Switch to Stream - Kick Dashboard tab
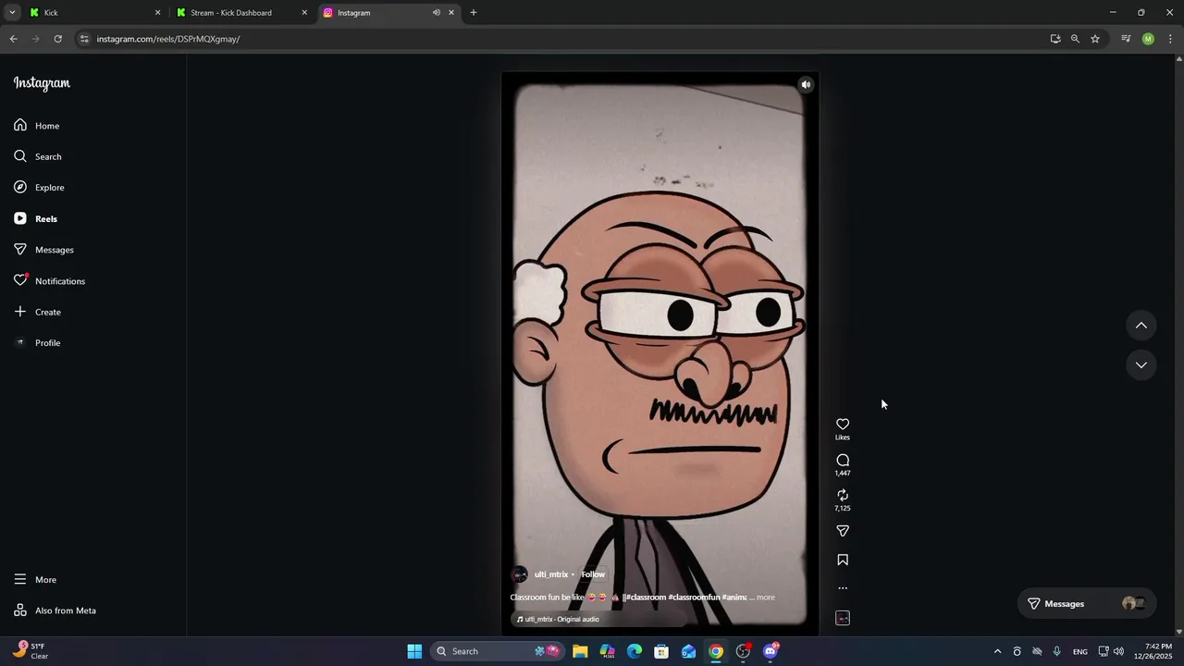The width and height of the screenshot is (1184, 666). pyautogui.click(x=240, y=13)
